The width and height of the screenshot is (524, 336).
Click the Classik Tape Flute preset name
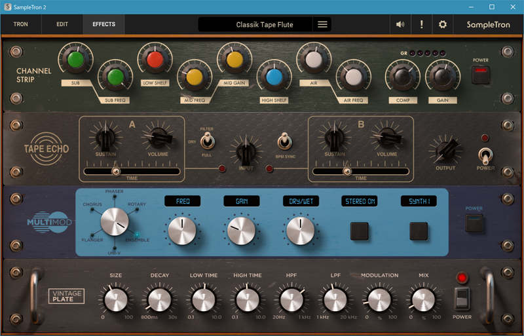265,24
